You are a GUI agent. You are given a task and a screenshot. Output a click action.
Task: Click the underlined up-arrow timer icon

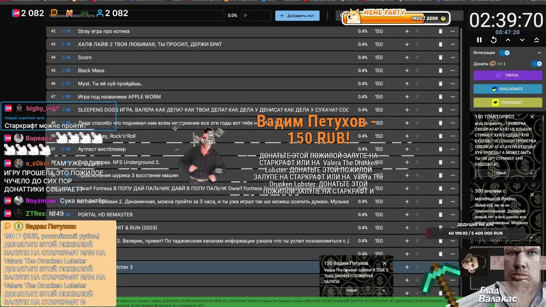(x=537, y=40)
